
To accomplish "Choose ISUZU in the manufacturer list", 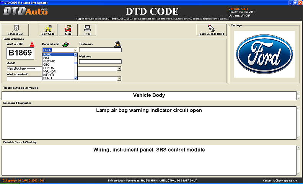I will pos(58,78).
